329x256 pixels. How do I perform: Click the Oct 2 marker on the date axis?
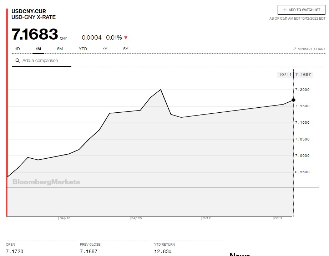[207, 218]
